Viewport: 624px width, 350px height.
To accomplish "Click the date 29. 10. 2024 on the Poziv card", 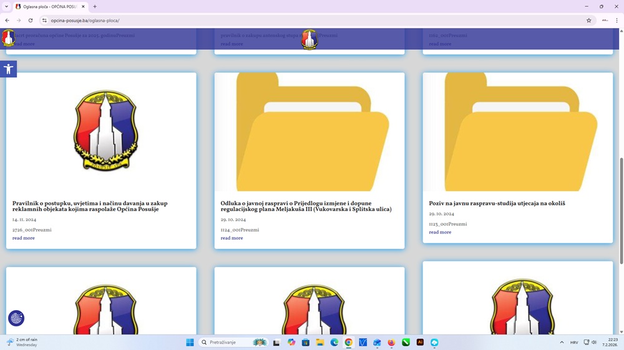I will [441, 214].
